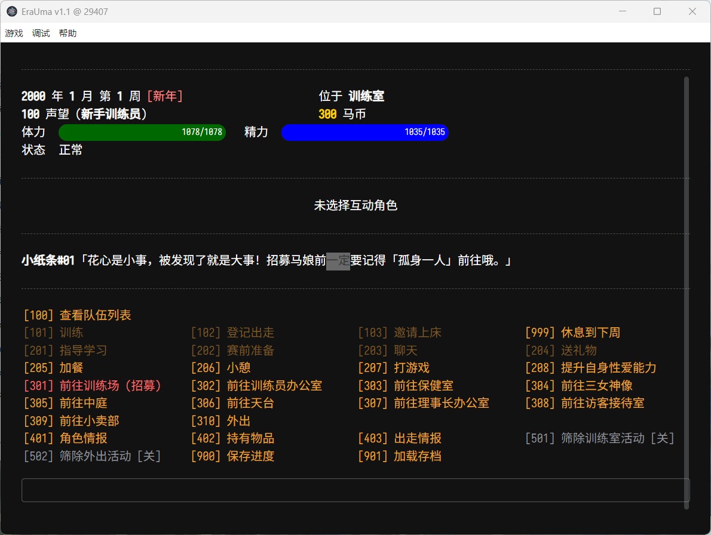The width and height of the screenshot is (711, 535).
Task: Click [307] 前往理事长办公室
Action: 423,403
